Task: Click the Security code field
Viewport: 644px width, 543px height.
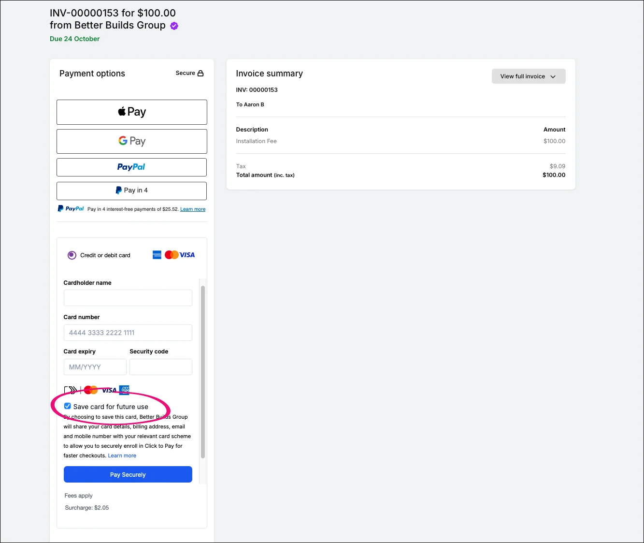Action: click(161, 367)
